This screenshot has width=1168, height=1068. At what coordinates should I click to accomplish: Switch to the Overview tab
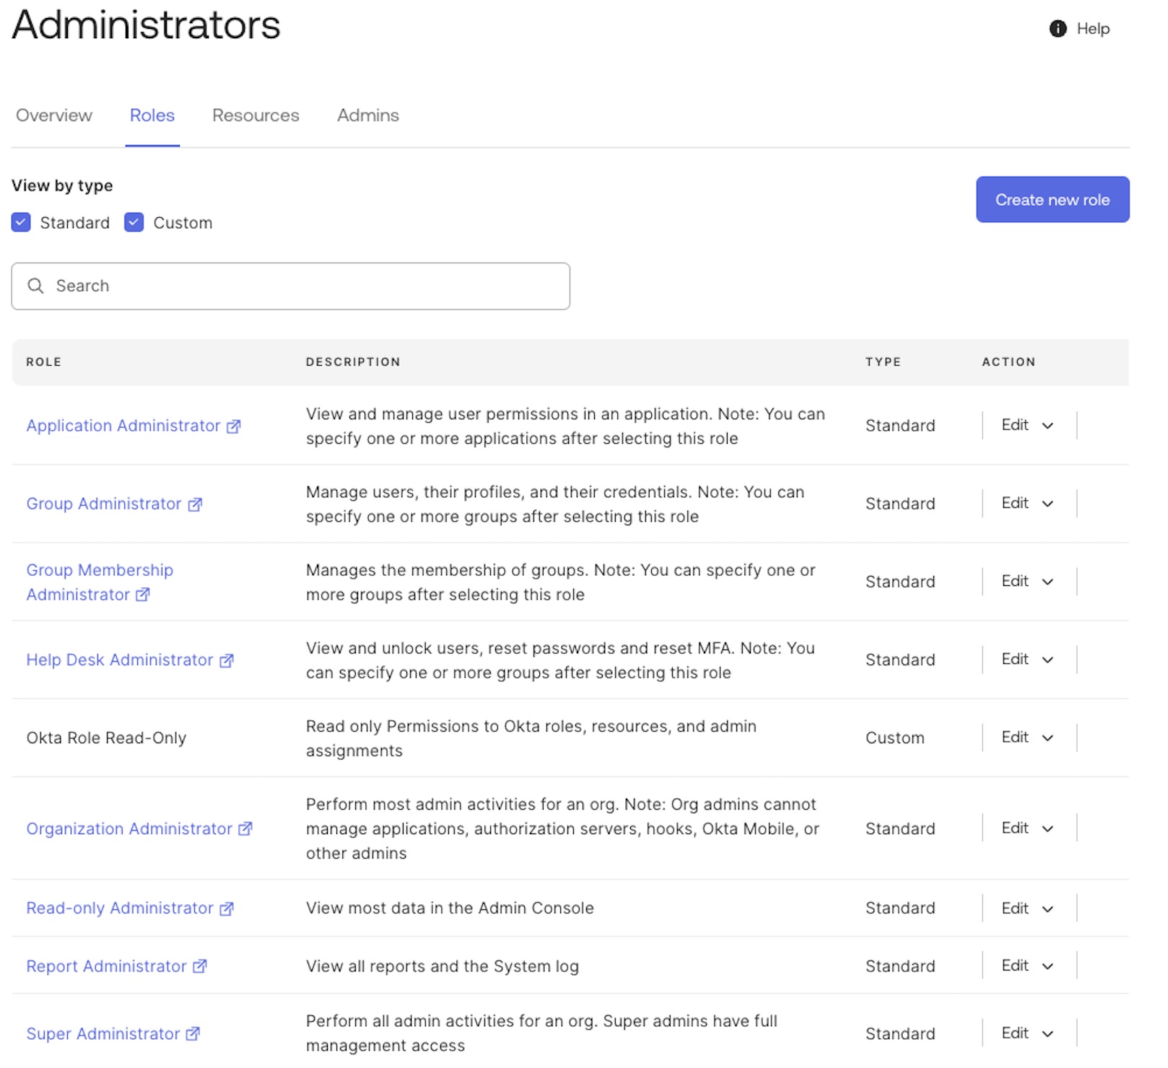pyautogui.click(x=54, y=115)
